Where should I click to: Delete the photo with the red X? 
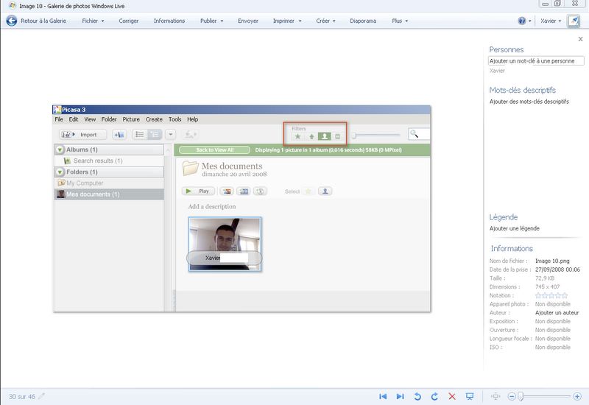pos(452,396)
